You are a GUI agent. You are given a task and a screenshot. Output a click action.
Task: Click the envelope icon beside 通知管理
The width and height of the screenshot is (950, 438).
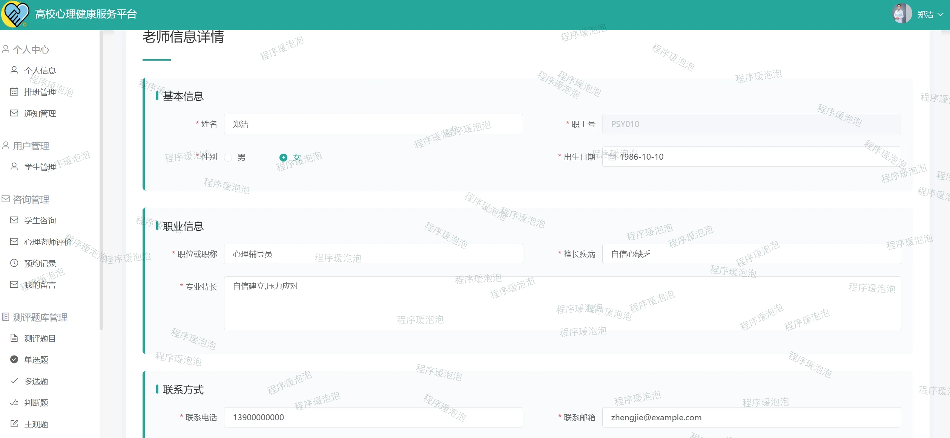[x=14, y=113]
